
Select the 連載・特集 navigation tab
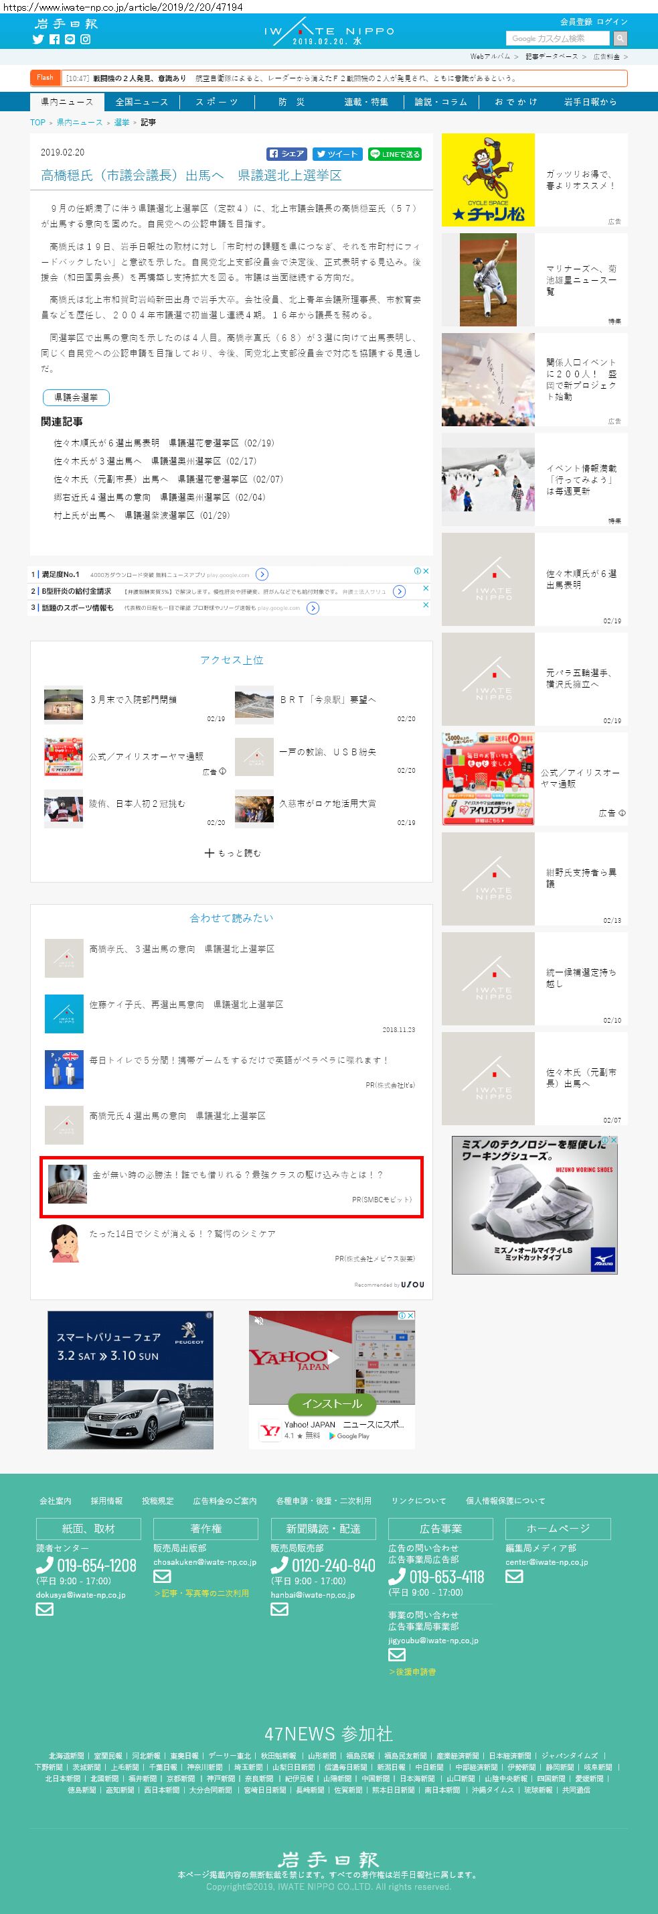(365, 102)
